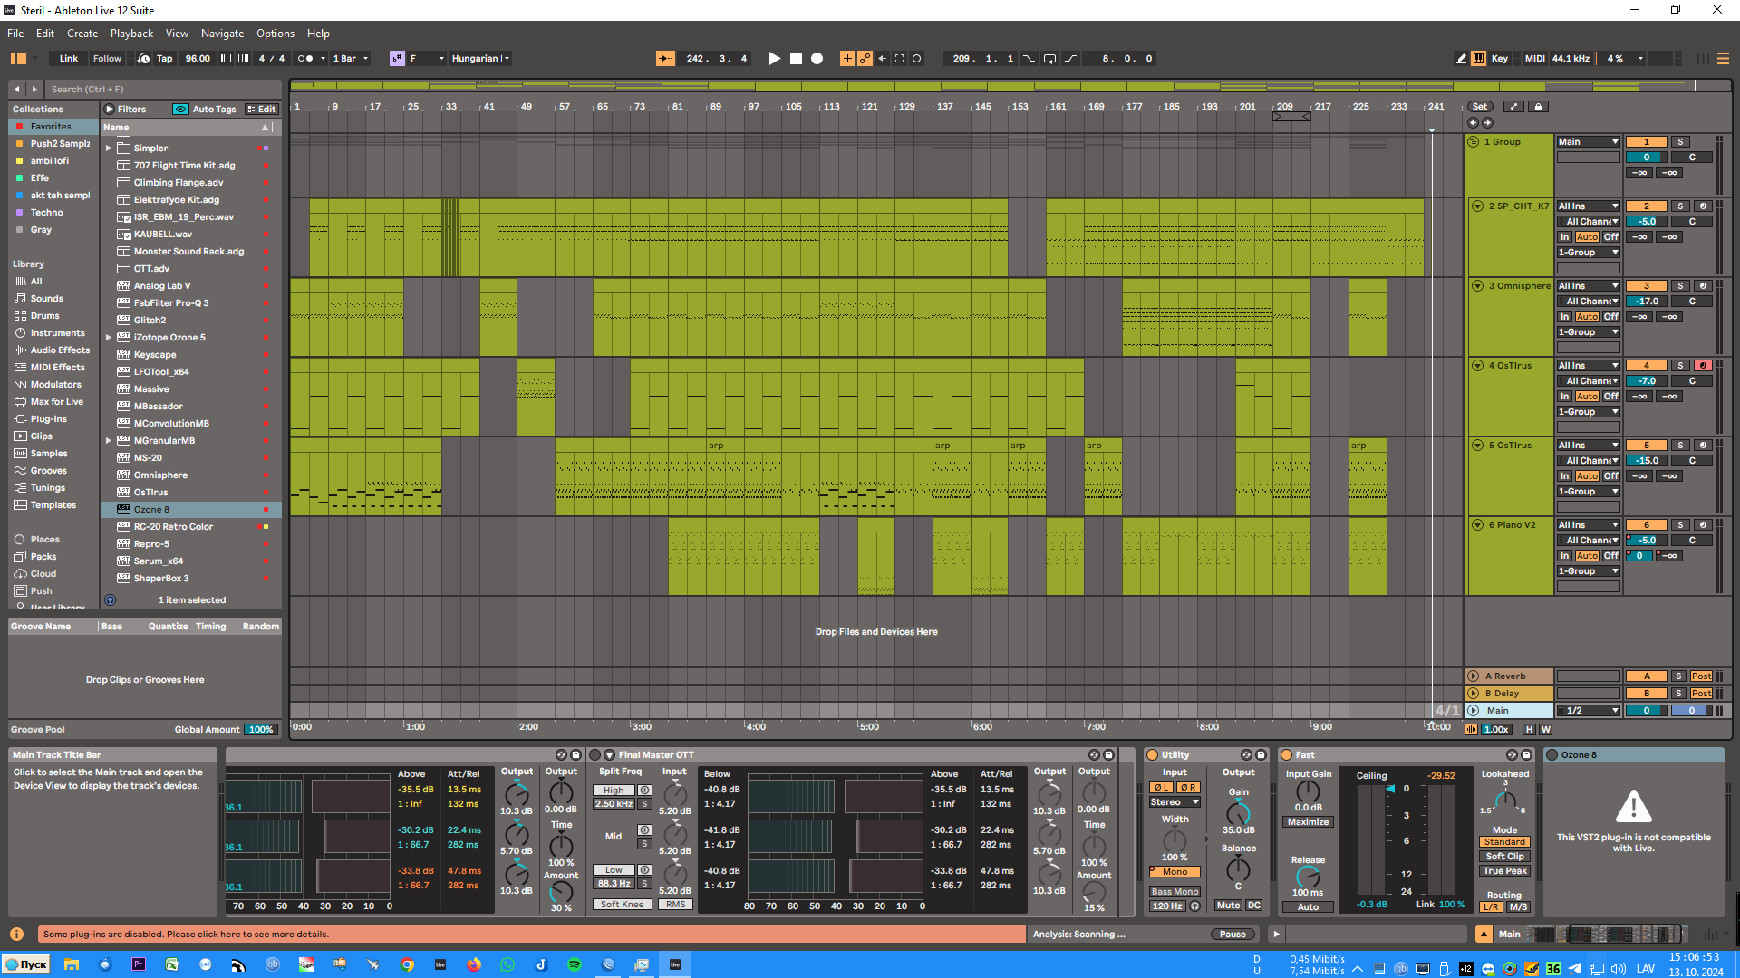Image resolution: width=1740 pixels, height=978 pixels.
Task: Solo track 2 5P_CHT_K7
Action: (1680, 206)
